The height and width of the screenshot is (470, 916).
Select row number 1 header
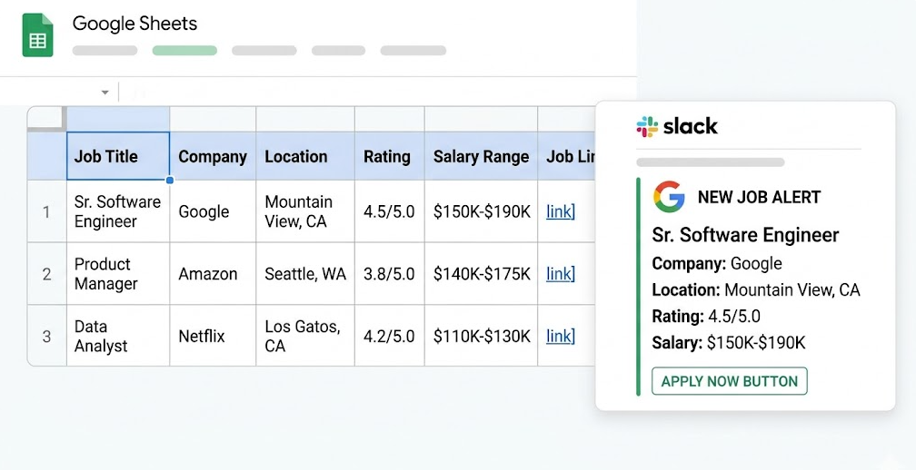[46, 211]
